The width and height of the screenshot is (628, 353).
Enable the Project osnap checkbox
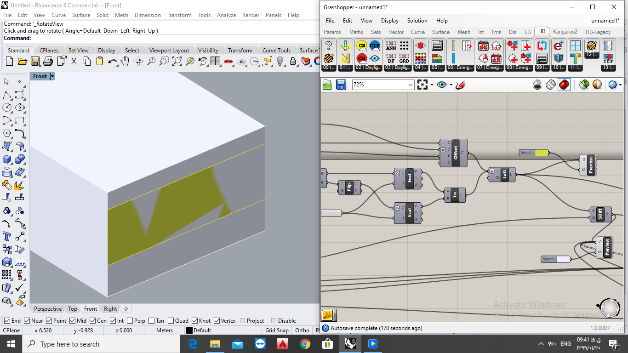tap(241, 321)
